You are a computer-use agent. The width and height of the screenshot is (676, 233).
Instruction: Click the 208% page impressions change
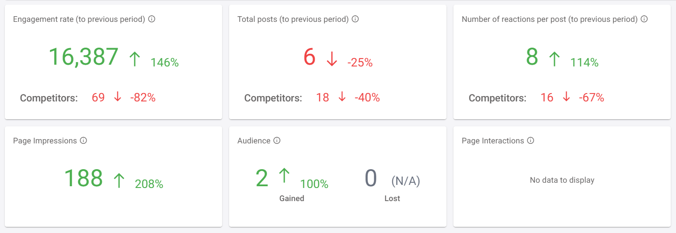[149, 184]
